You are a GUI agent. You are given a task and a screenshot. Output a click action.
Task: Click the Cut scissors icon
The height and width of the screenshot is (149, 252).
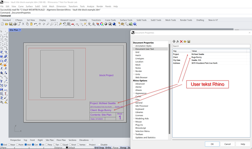click(x=23, y=24)
